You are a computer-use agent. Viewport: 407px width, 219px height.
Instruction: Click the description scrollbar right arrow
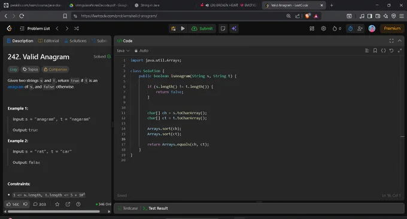(x=109, y=211)
